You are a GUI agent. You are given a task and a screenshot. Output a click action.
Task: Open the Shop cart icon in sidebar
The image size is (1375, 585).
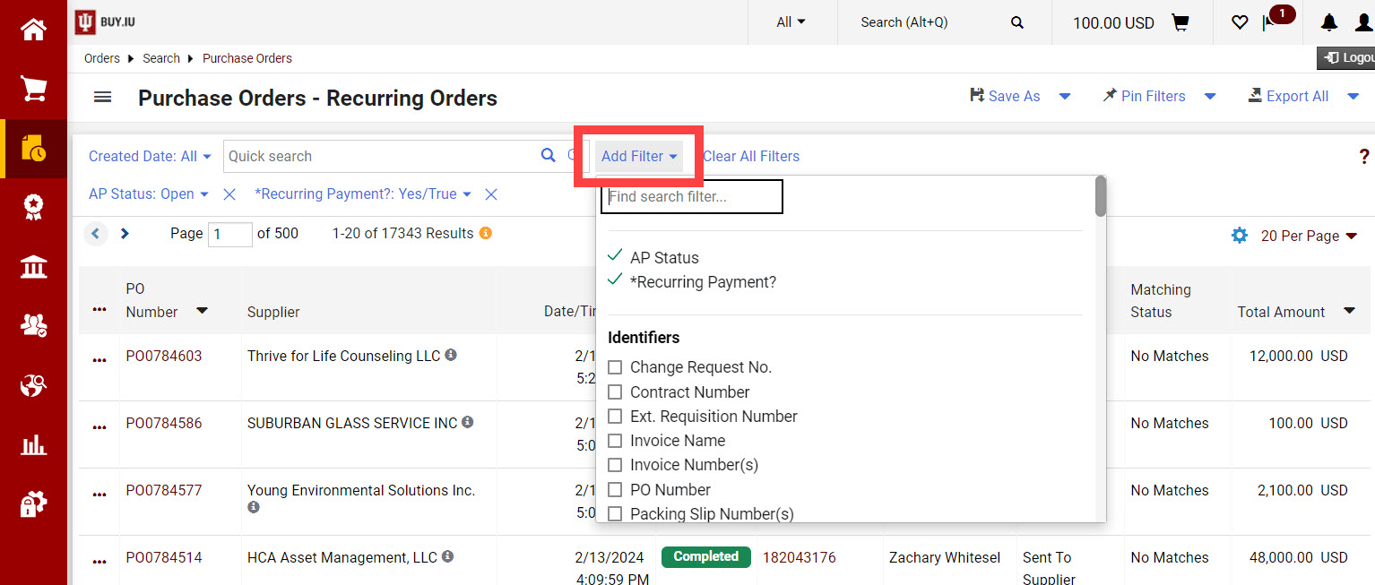33,89
